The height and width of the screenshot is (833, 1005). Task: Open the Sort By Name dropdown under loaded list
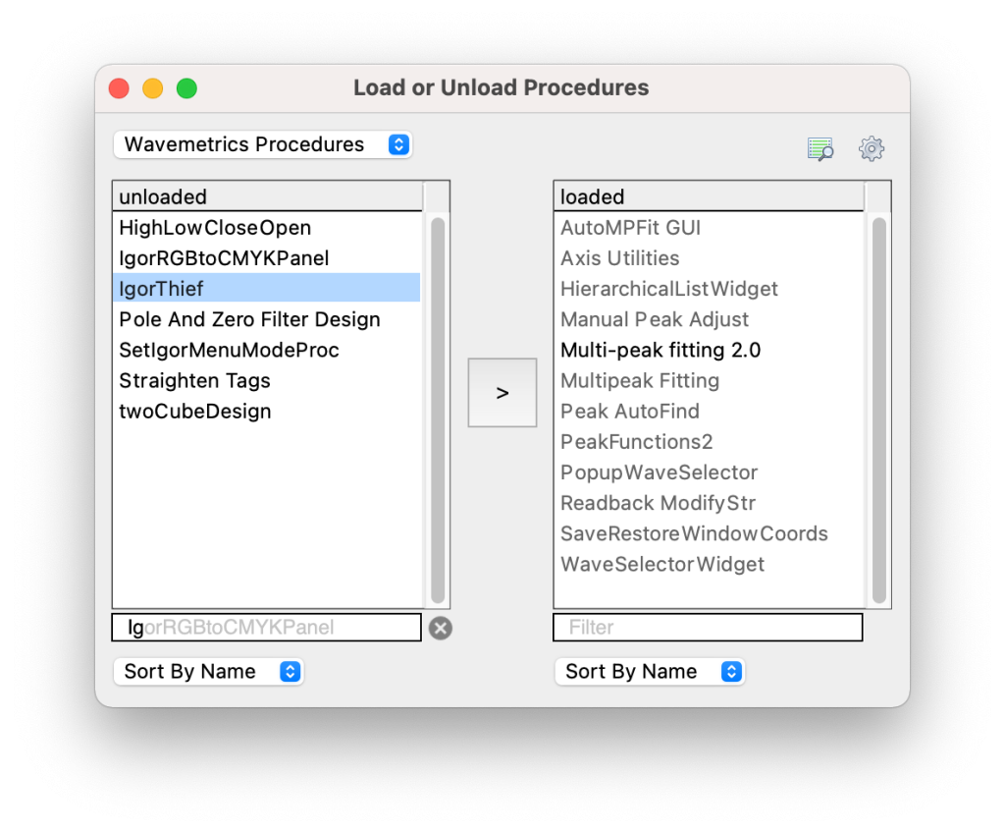(650, 671)
